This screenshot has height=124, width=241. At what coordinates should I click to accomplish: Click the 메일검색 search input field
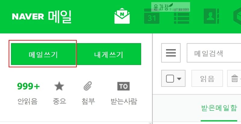pos(214,53)
